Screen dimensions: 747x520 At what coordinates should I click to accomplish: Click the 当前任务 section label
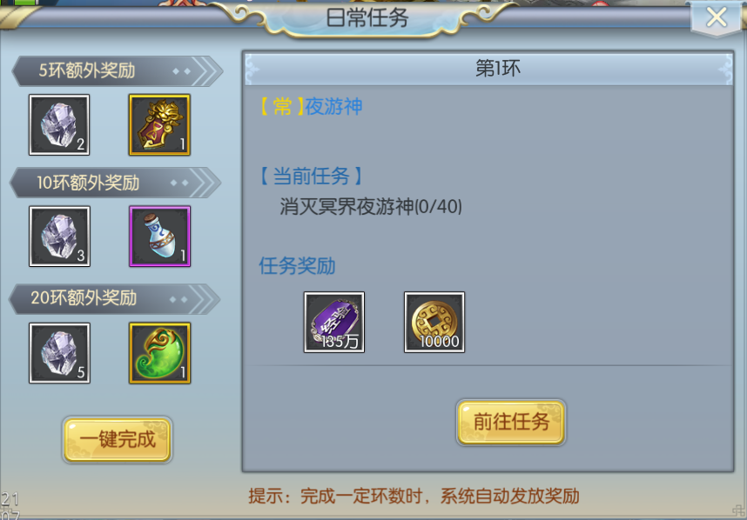point(311,177)
